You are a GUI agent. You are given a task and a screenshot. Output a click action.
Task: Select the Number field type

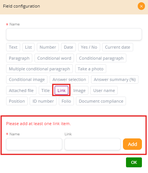(x=48, y=47)
